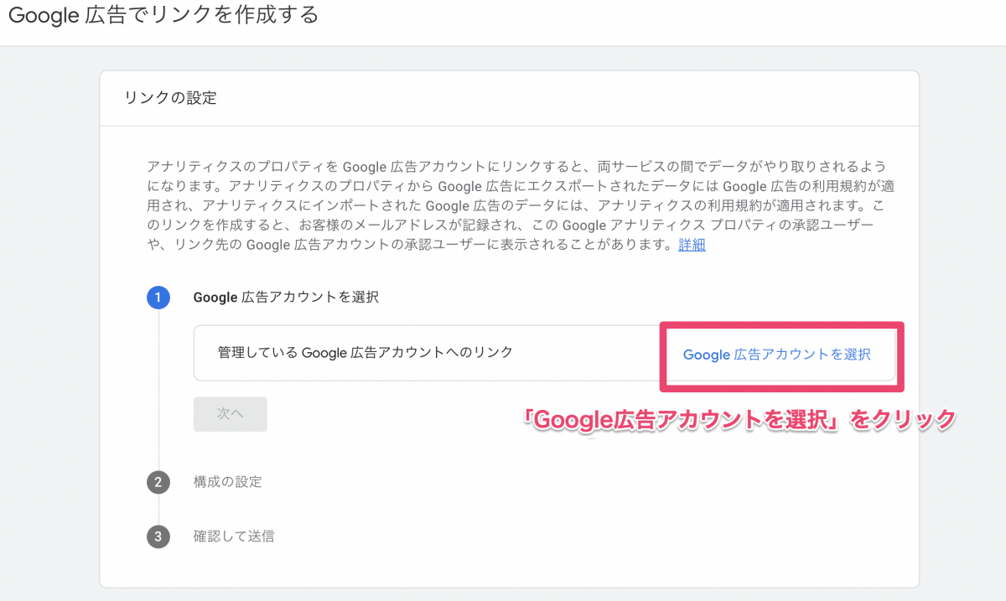Screen dimensions: 1006x601
Task: Open the 構成の設定 step label
Action: pyautogui.click(x=227, y=482)
